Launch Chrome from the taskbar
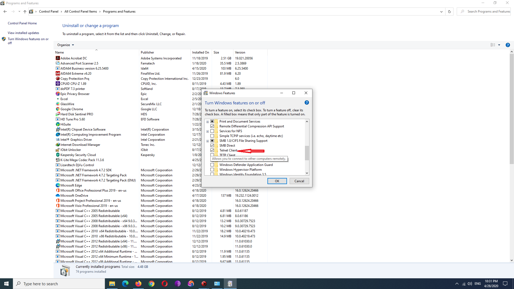Image resolution: width=514 pixels, height=289 pixels. coord(152,284)
